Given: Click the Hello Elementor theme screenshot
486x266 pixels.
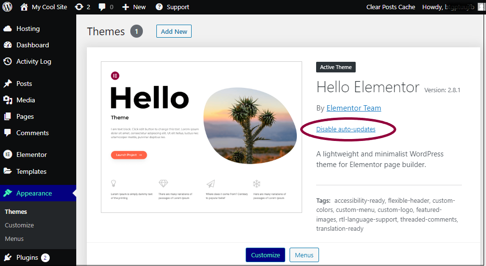Looking at the screenshot, I should click(201, 137).
